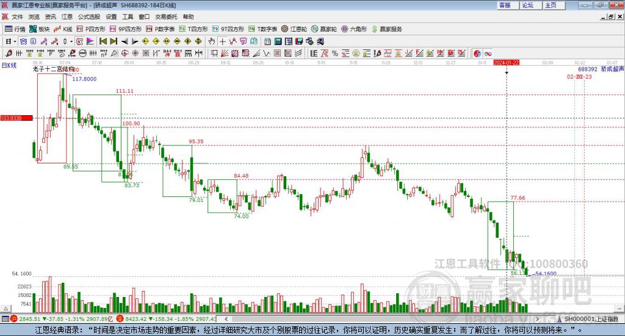The image size is (625, 336).
Task: Open the calculator tool
Action: pos(278,41)
